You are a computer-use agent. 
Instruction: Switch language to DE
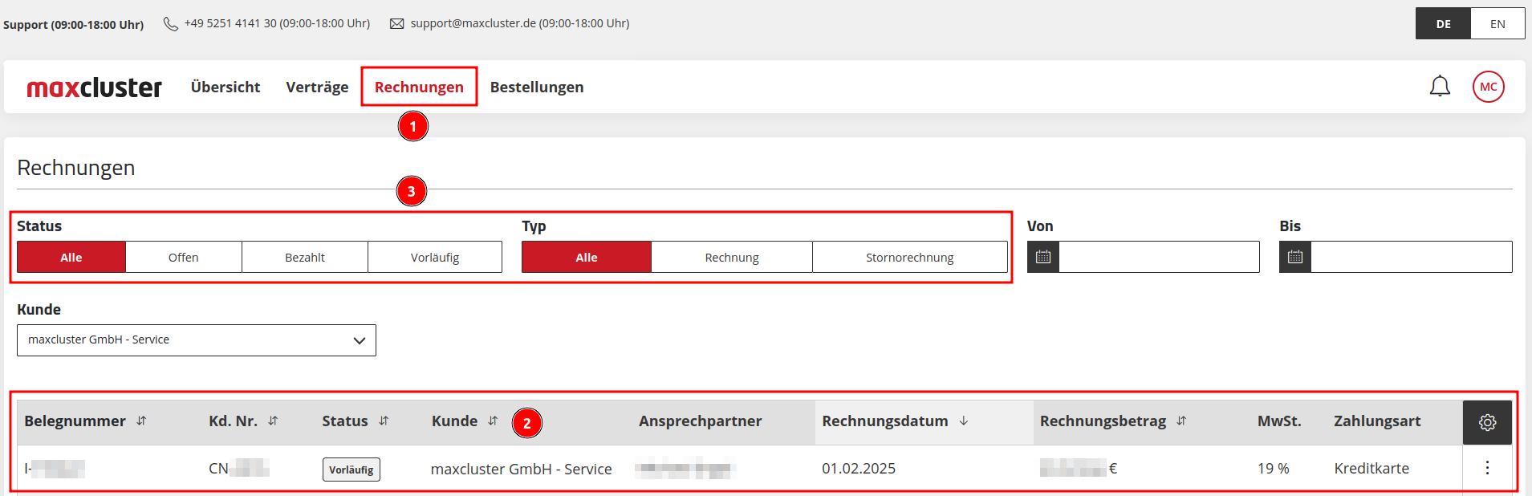coord(1443,23)
